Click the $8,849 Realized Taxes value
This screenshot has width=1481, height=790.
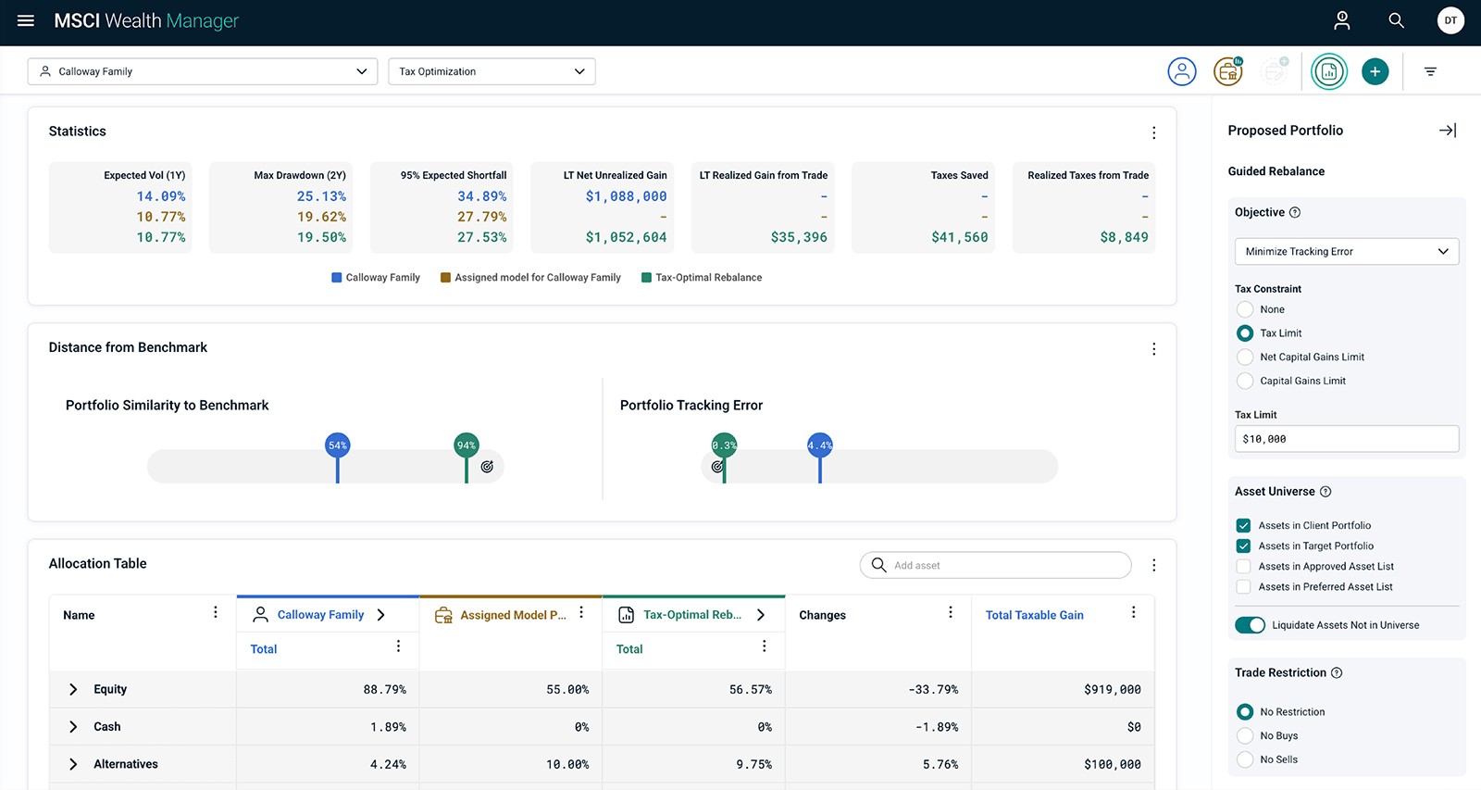(x=1124, y=237)
